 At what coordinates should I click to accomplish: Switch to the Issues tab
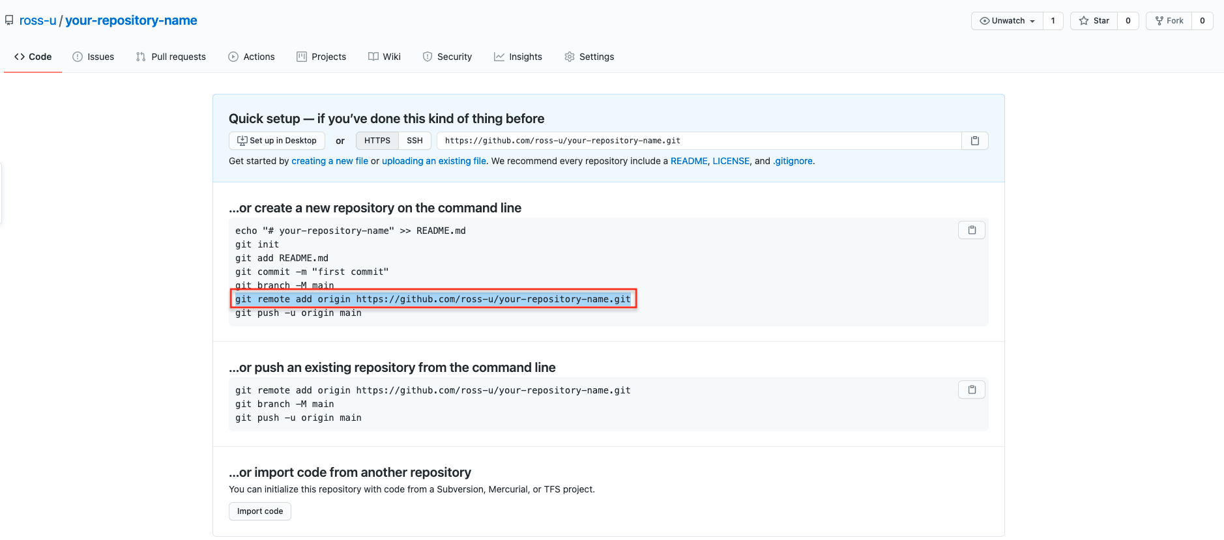pos(93,57)
